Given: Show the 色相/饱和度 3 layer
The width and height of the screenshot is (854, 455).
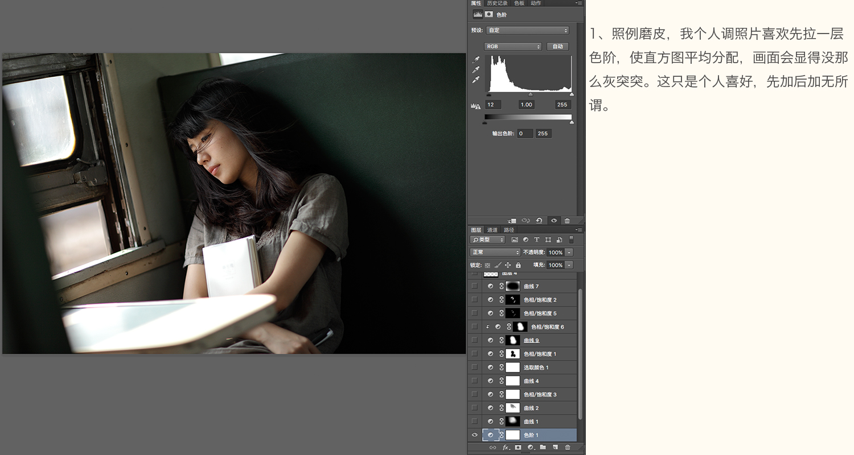Looking at the screenshot, I should (x=475, y=394).
